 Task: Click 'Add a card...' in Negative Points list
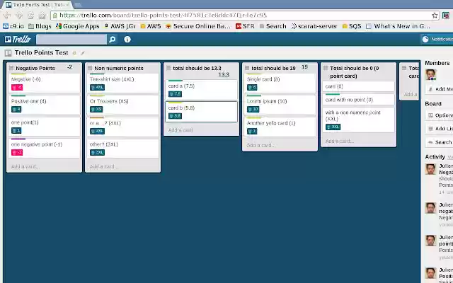coord(25,167)
